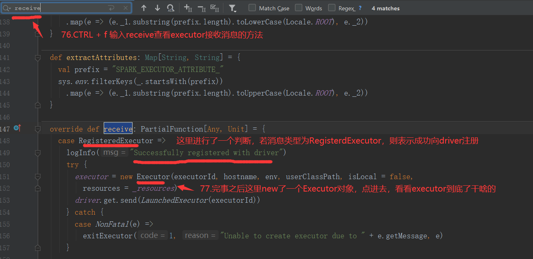Click 'extractAttributes' method name
This screenshot has width=533, height=259.
[102, 58]
